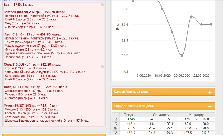Click the minus icon on Коридор питания
This screenshot has width=224, height=136.
pyautogui.click(x=210, y=107)
